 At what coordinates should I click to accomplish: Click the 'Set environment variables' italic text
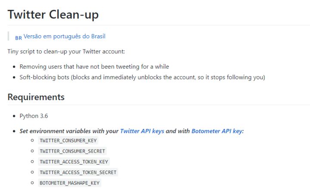(69, 131)
